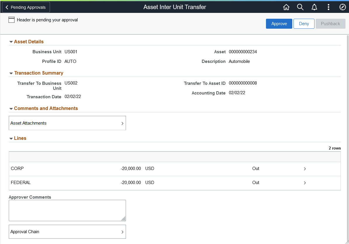Screen dimensions: 349x244
Task: Open the Actions List three-dot icon
Action: pyautogui.click(x=328, y=7)
